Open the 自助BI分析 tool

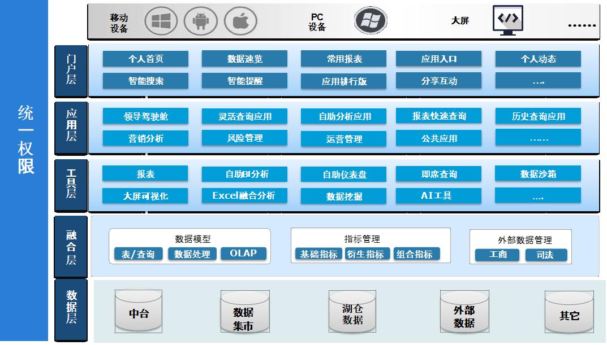point(244,174)
